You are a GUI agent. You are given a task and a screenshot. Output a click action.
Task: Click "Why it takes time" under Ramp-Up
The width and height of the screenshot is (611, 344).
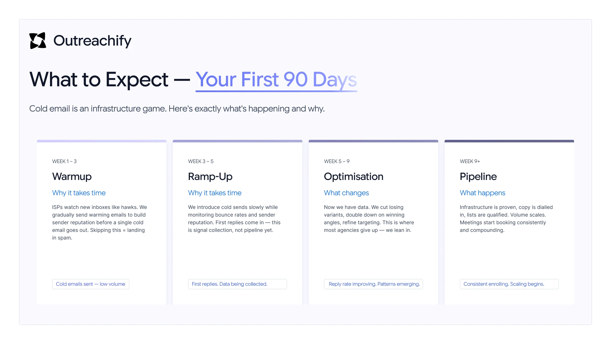(x=214, y=193)
